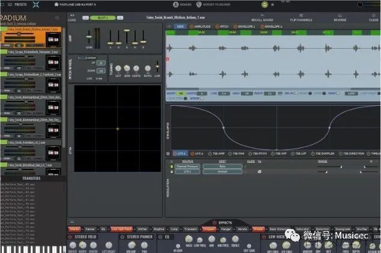381x253 pixels.
Task: Open the LFO 1 modulation source dropdown
Action: click(187, 172)
